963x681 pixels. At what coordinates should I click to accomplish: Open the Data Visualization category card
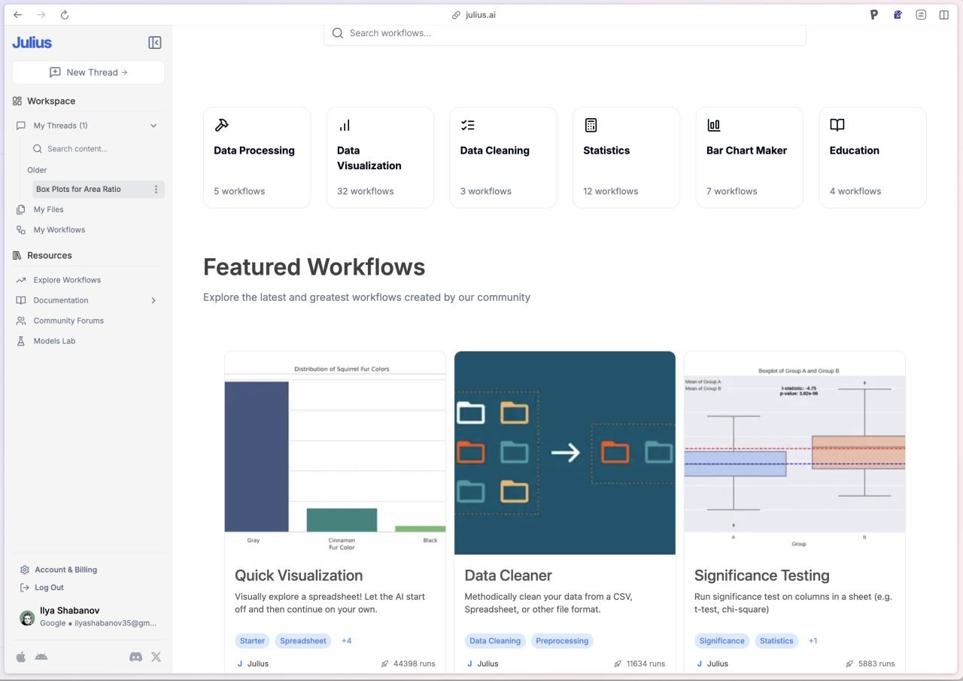380,157
